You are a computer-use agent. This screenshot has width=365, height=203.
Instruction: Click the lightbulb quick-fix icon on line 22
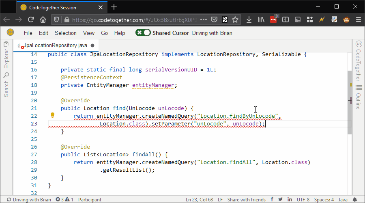click(x=52, y=115)
